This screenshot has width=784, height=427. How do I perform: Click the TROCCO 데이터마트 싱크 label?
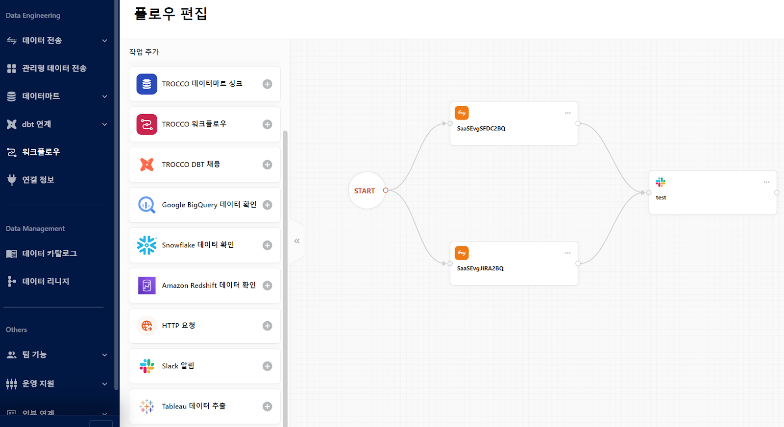click(x=202, y=84)
